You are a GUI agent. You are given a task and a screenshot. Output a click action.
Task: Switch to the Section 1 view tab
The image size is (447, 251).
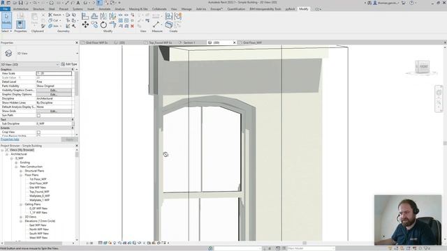point(189,43)
